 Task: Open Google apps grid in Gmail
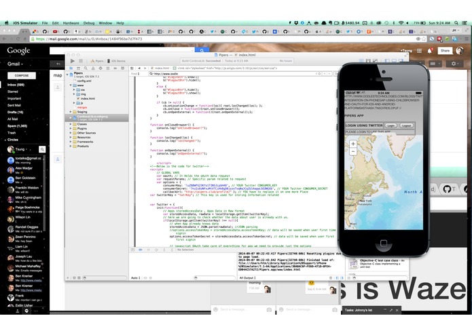click(x=419, y=51)
